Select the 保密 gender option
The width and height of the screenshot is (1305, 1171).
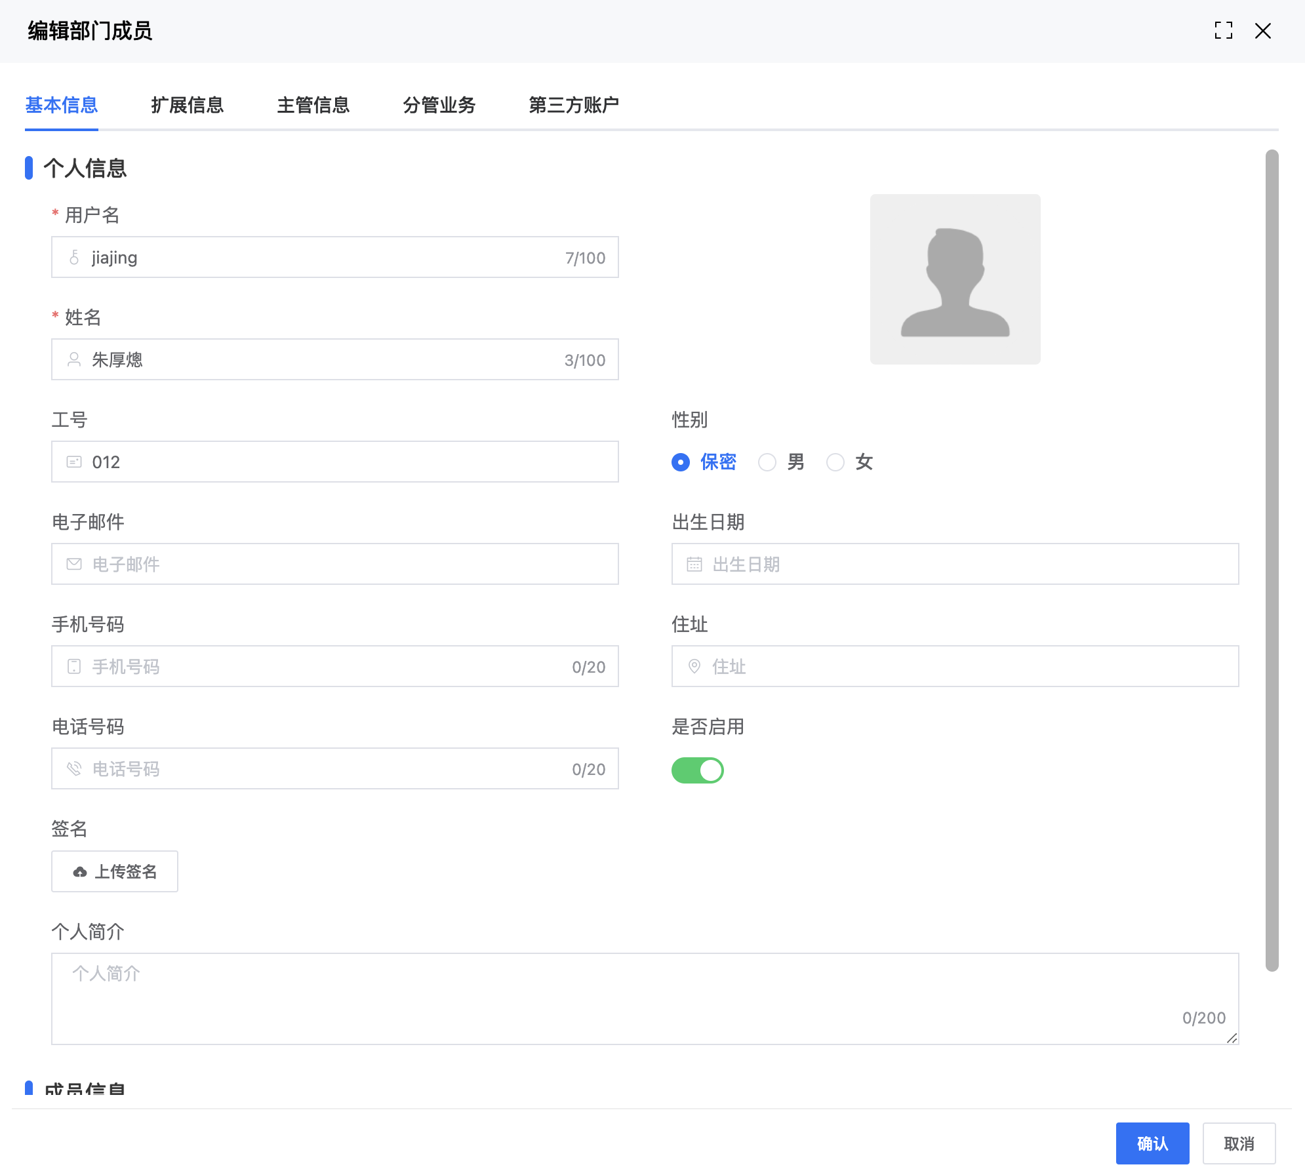pyautogui.click(x=704, y=462)
